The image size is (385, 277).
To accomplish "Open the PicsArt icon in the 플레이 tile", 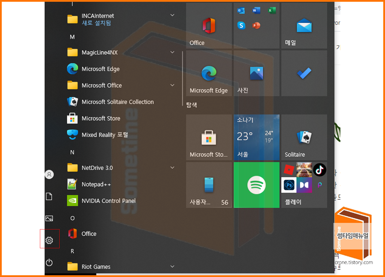I will click(320, 185).
